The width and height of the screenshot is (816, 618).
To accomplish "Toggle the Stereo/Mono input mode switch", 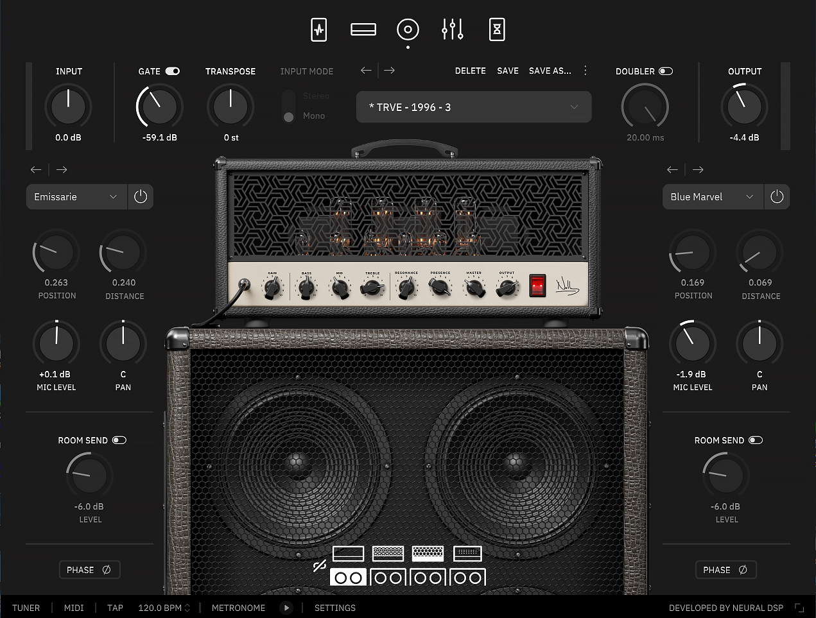I will point(289,107).
